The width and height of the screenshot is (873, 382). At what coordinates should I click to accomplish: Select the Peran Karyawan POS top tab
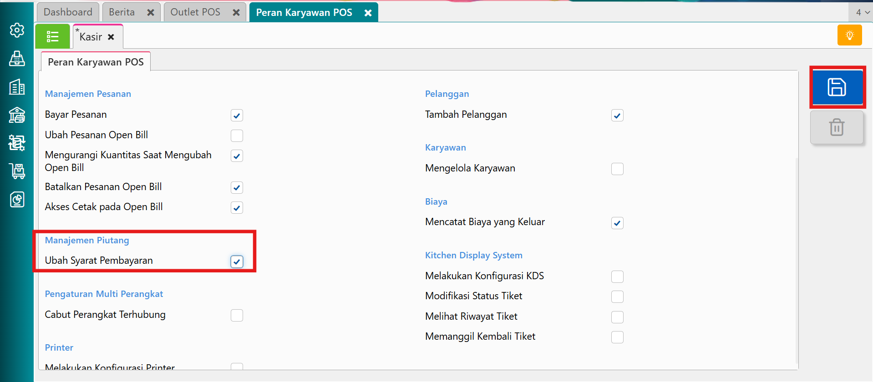(x=304, y=12)
